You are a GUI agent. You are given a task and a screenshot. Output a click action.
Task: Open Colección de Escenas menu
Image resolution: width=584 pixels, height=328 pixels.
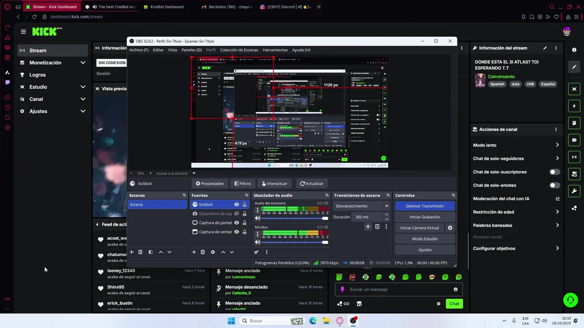[x=239, y=50]
